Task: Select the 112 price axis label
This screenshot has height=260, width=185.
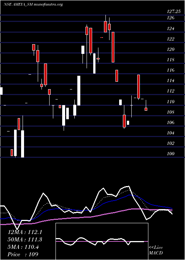Action: 171,91
